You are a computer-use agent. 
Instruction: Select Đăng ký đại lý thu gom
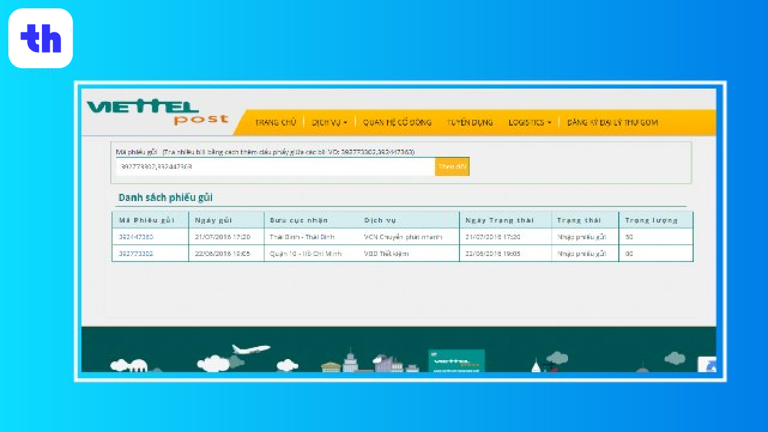pyautogui.click(x=612, y=123)
